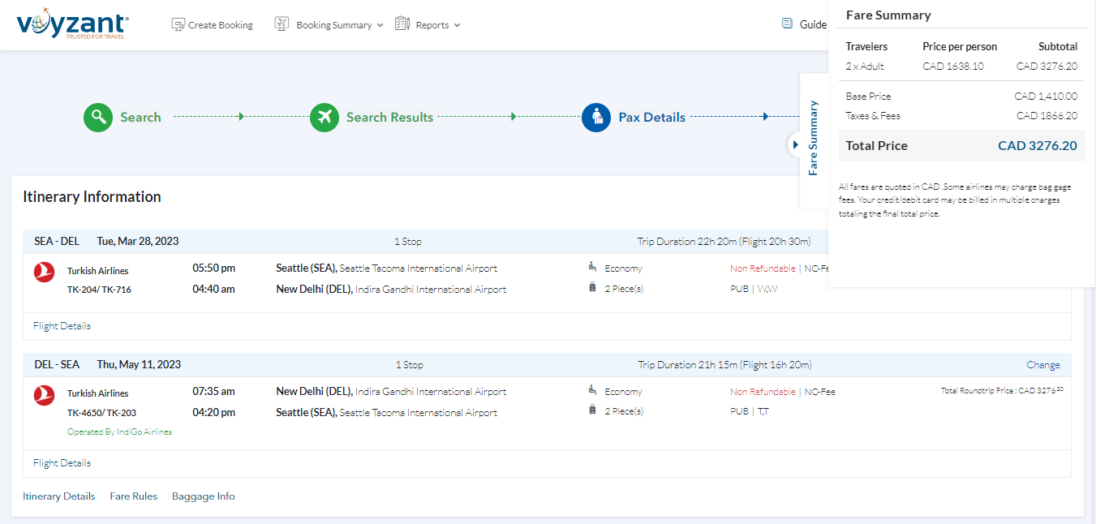
Task: Click the Pax Details person step icon
Action: tap(596, 117)
